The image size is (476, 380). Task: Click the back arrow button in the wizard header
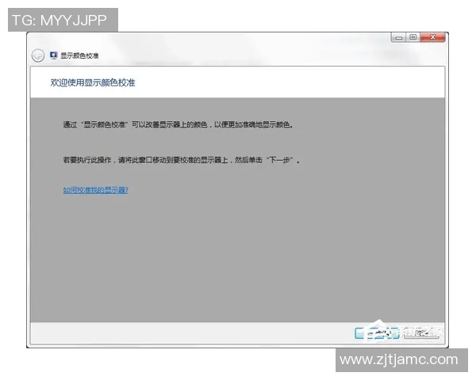(38, 55)
